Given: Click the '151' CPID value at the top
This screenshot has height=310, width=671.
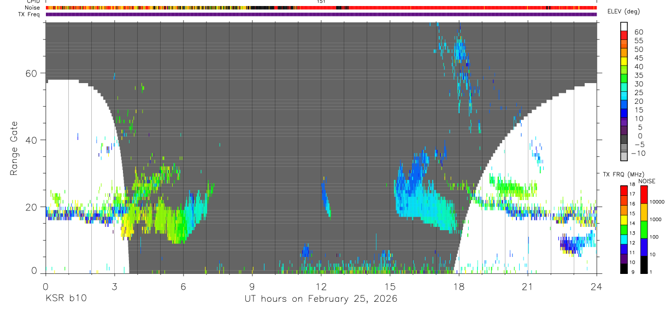Looking at the screenshot, I should [x=321, y=2].
